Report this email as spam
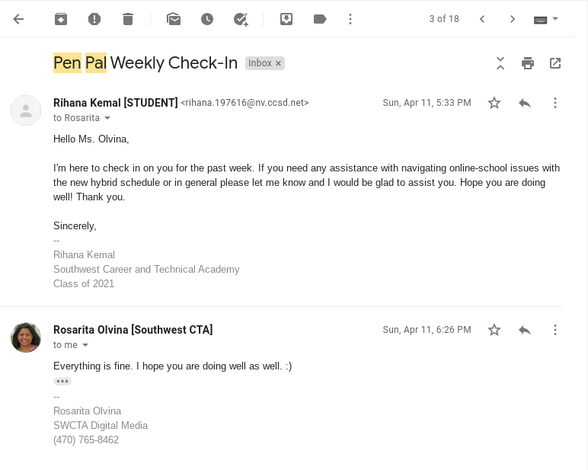Image resolution: width=588 pixels, height=470 pixels. click(x=94, y=19)
